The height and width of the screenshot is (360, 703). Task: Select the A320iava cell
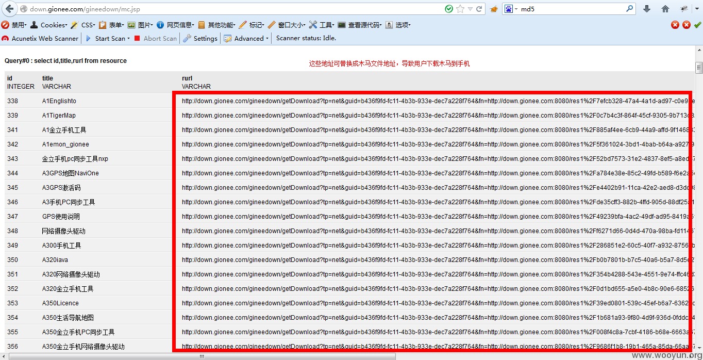(55, 260)
